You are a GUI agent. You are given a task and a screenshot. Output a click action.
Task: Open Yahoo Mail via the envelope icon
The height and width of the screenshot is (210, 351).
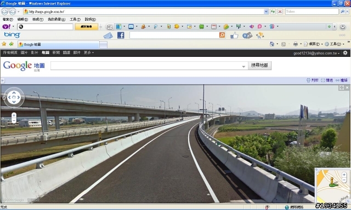coord(131,27)
